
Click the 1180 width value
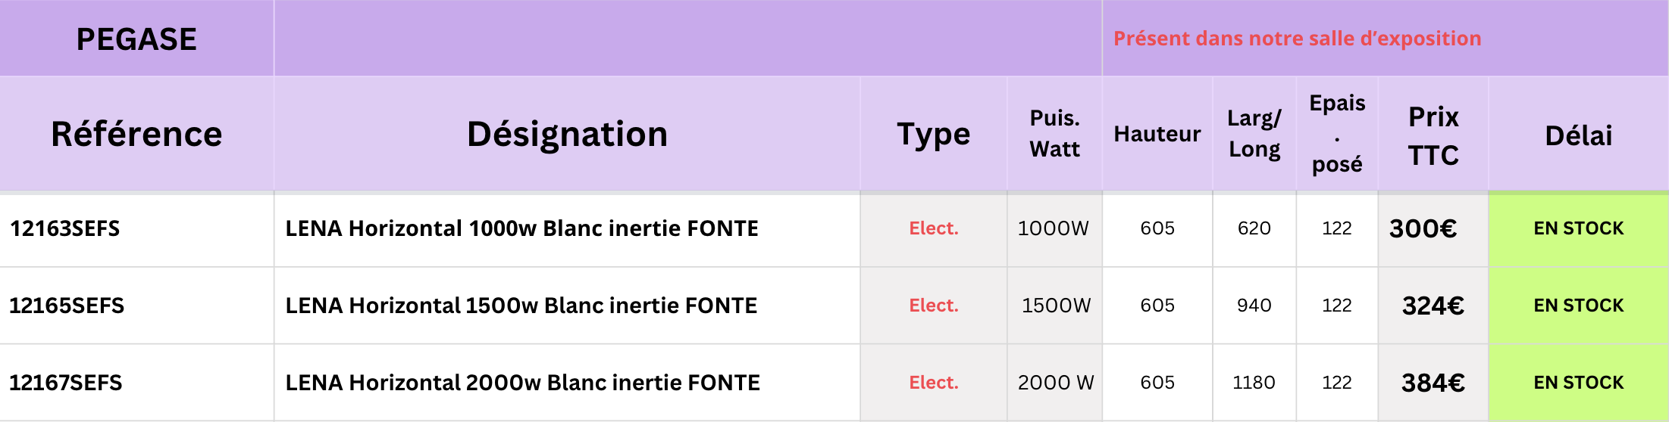coord(1254,383)
